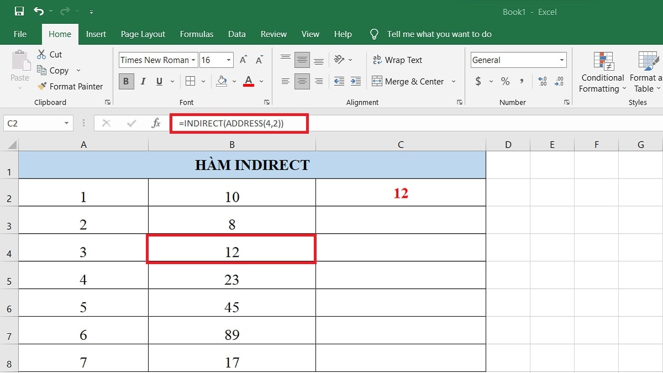Select the Center alignment option
663x373 pixels.
pos(302,81)
